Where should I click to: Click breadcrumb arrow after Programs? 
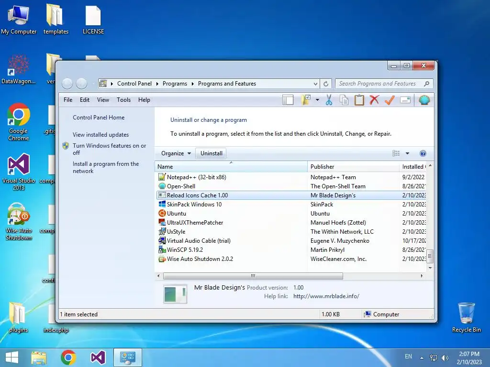(x=192, y=84)
